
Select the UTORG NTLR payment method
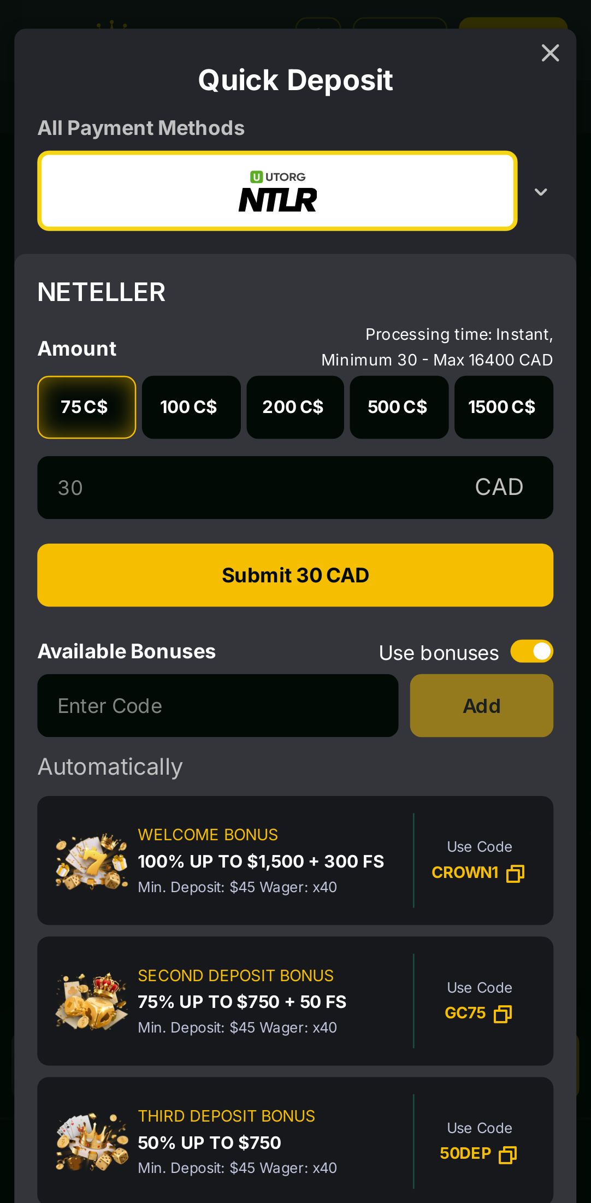[x=277, y=191]
